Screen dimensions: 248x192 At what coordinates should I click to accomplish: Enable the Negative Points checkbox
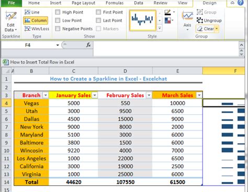[58, 29]
